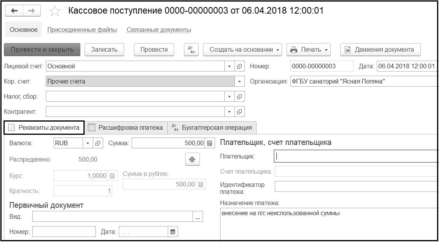439x242 pixels.
Task: Switch to Бухгалтерская операция tab
Action: [x=212, y=128]
